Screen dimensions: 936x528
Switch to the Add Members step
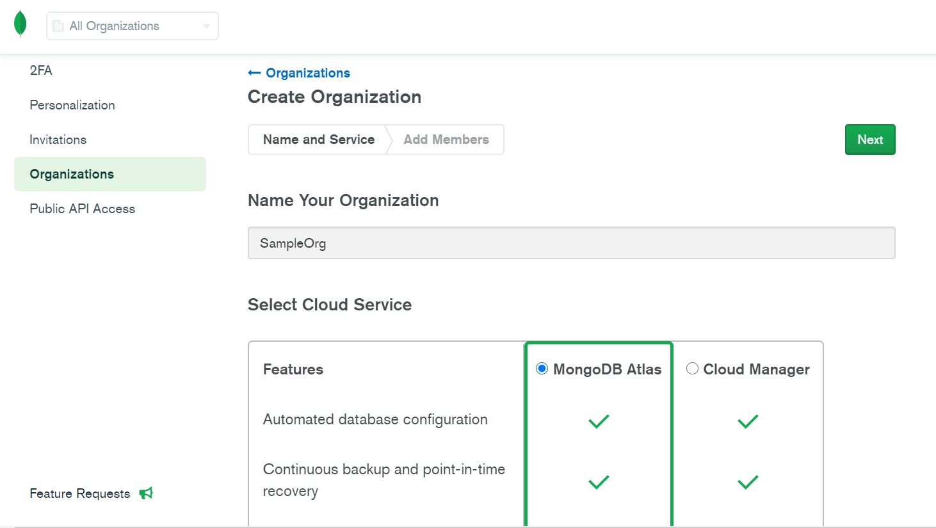(446, 139)
